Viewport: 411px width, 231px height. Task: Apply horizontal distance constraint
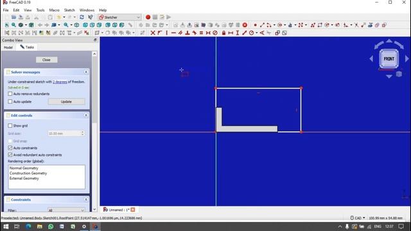pyautogui.click(x=231, y=33)
